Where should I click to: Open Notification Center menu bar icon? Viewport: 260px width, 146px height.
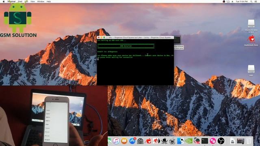(256, 2)
